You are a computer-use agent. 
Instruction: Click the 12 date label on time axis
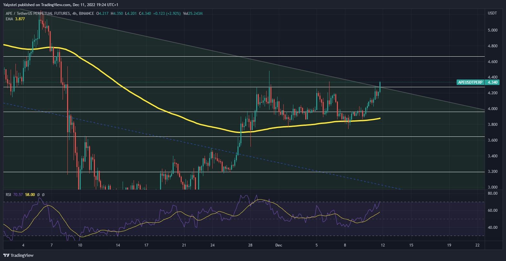[x=383, y=245]
